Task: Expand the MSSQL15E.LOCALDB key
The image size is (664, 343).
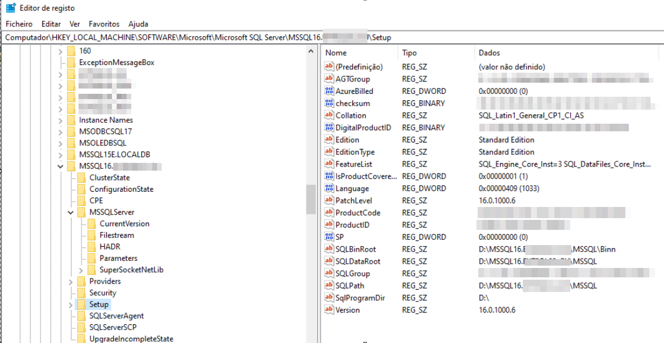Action: (60, 154)
